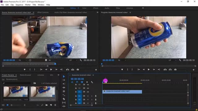Select the Rolling Edit tool
Viewport: 198px width, 111px height.
[64, 91]
